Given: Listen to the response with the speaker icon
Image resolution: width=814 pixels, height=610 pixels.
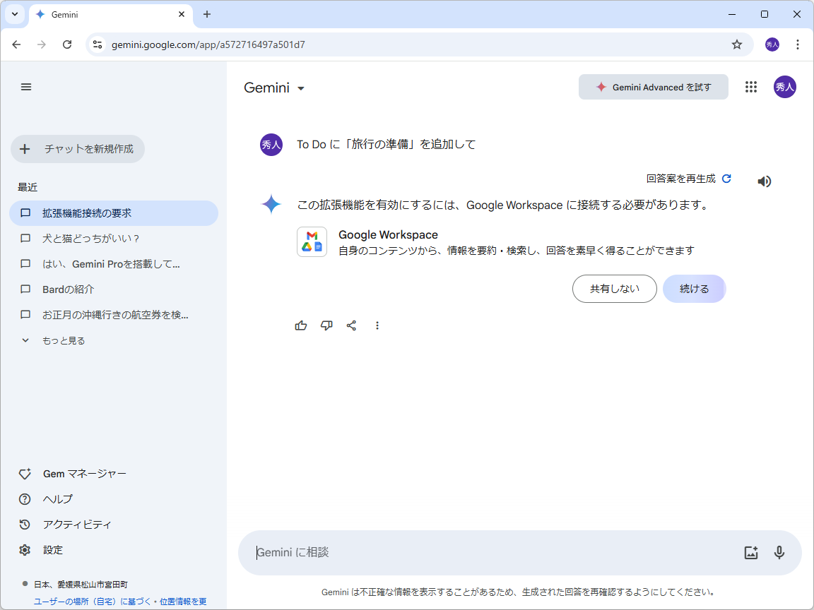Looking at the screenshot, I should click(x=764, y=181).
